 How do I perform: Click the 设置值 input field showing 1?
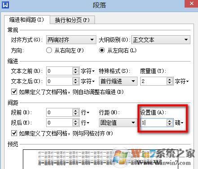pos(154,123)
